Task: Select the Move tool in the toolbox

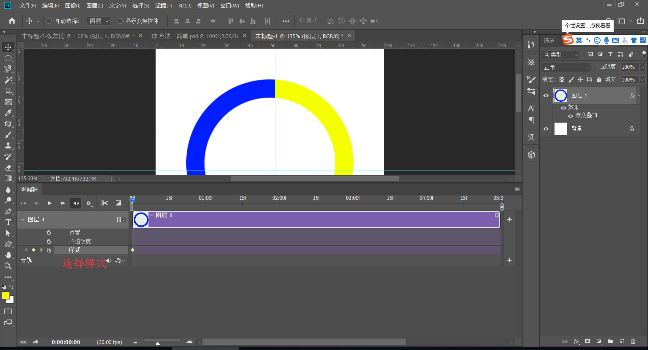Action: [8, 47]
